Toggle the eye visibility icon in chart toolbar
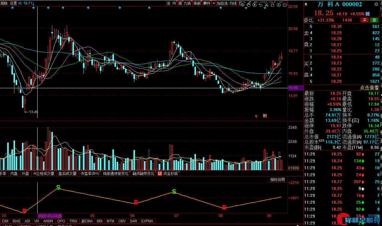This screenshot has width=382, height=226. coord(242,5)
